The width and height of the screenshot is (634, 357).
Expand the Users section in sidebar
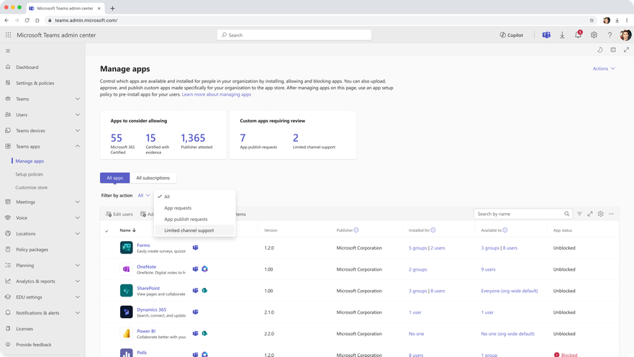pos(77,115)
